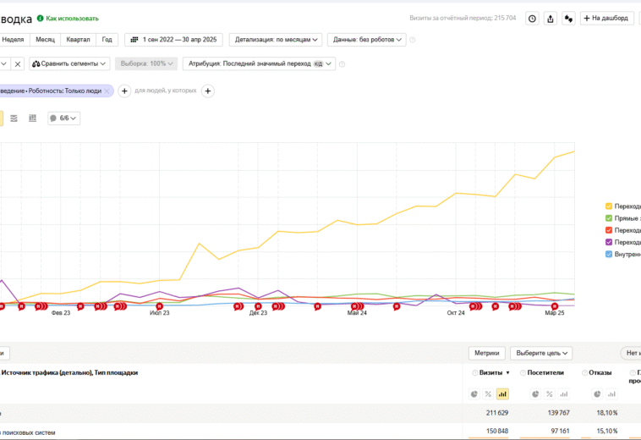Show pie chart for Посетители column
641x440 pixels.
(x=535, y=394)
